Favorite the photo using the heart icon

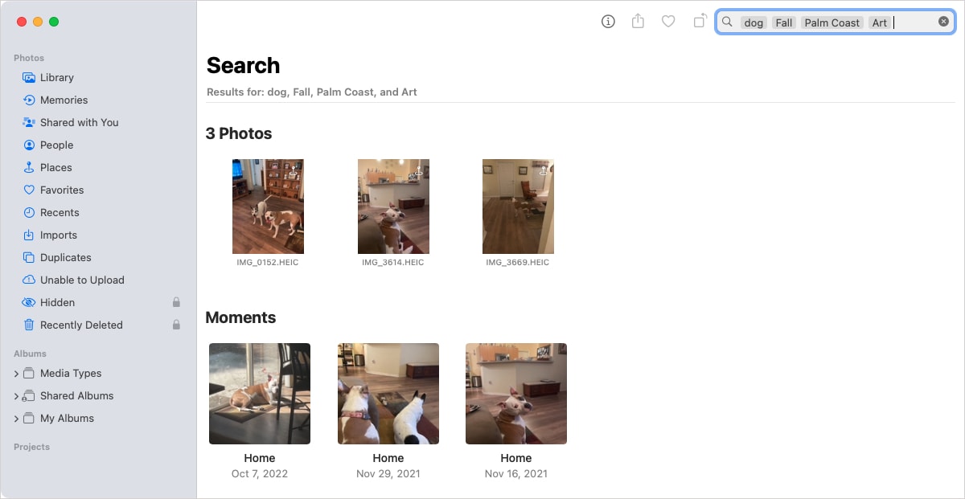[668, 22]
